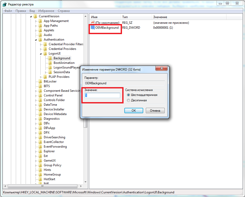Open the Избранное menu

click(46, 11)
